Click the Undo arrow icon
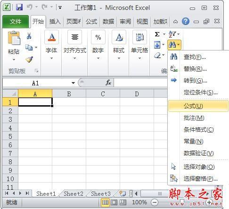The width and height of the screenshot is (229, 209). click(30, 7)
